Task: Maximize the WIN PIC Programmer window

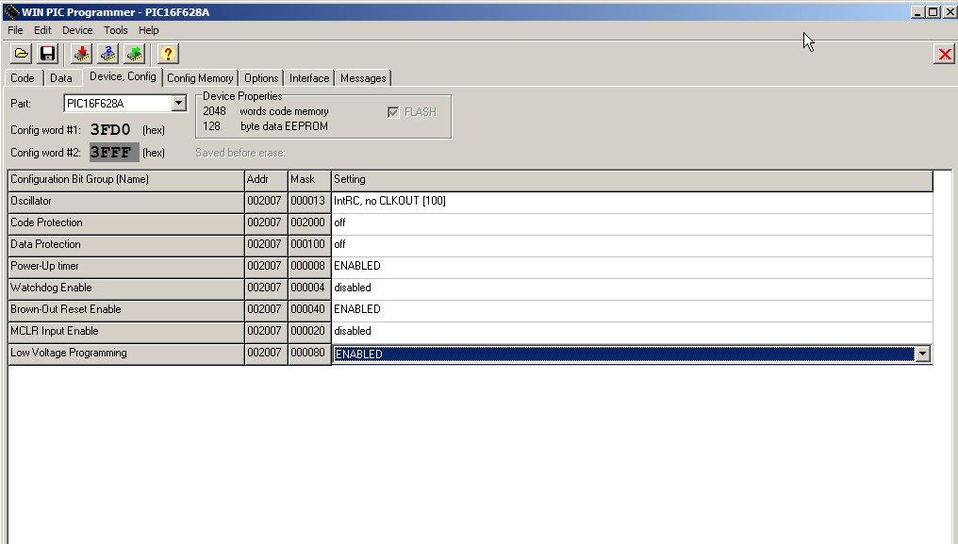Action: tap(933, 11)
